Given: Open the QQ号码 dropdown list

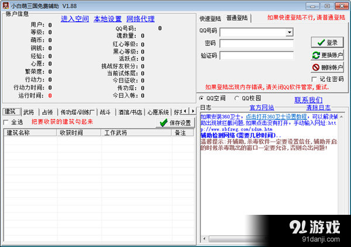Looking at the screenshot, I should (290, 32).
